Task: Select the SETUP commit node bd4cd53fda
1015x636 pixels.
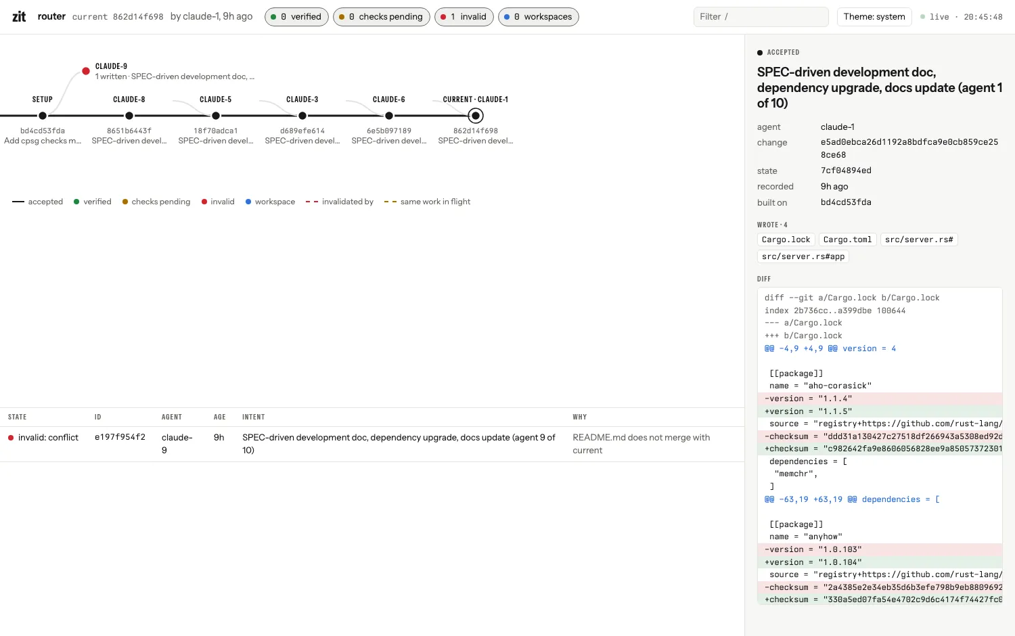Action: tap(43, 116)
